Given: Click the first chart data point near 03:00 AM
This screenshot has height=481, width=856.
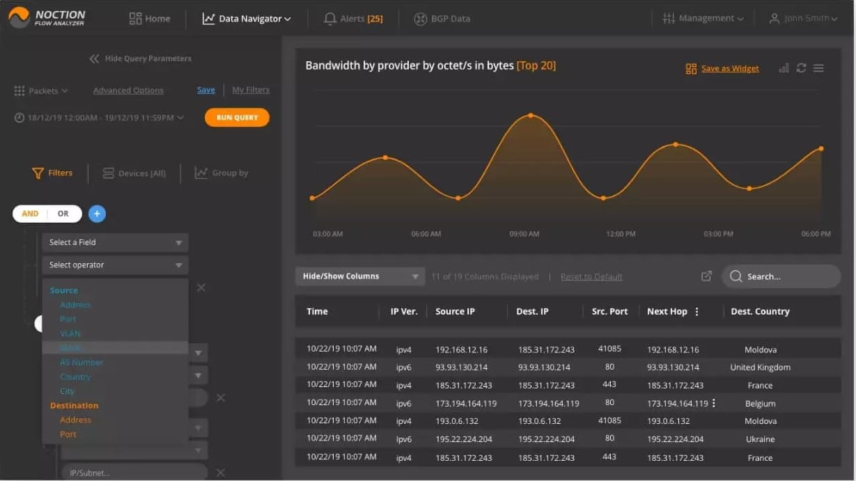Looking at the screenshot, I should pos(312,198).
